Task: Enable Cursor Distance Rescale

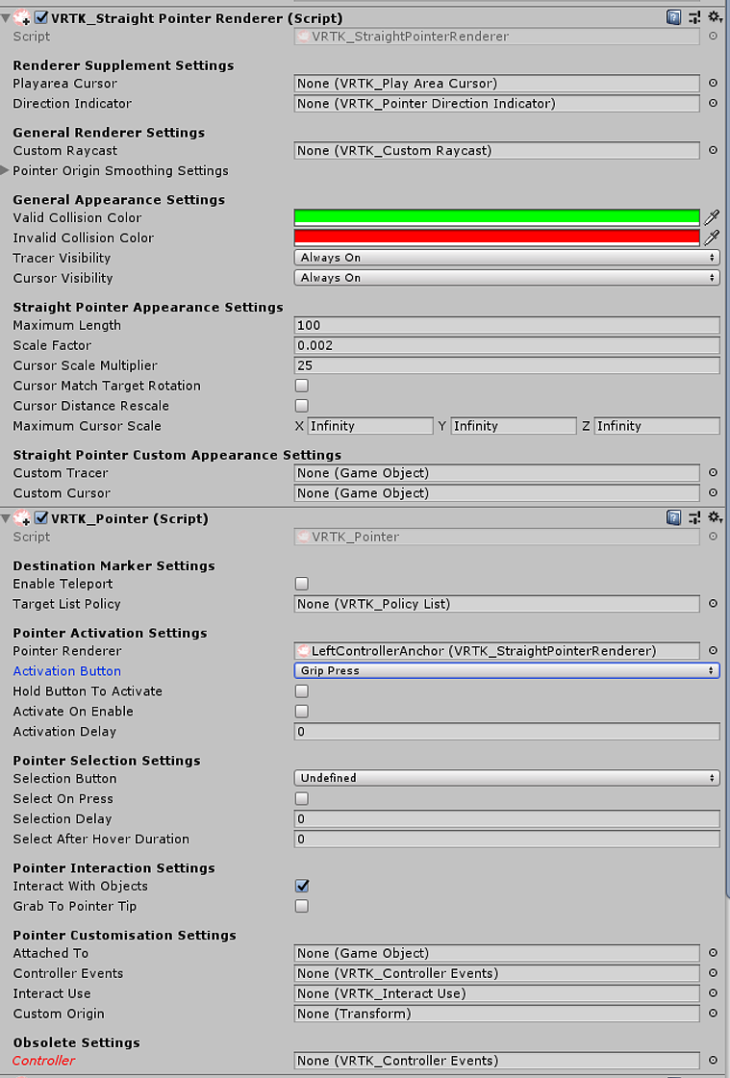Action: pos(302,406)
